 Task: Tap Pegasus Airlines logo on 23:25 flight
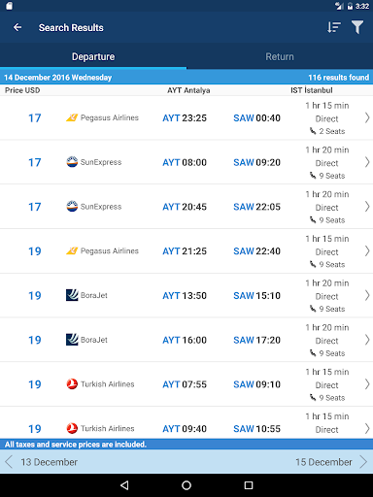[72, 117]
